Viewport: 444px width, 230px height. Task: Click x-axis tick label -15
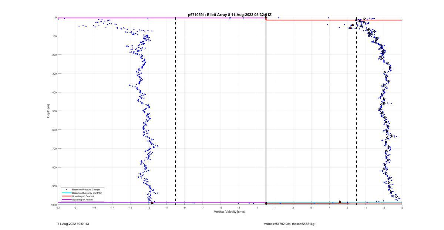click(130, 207)
